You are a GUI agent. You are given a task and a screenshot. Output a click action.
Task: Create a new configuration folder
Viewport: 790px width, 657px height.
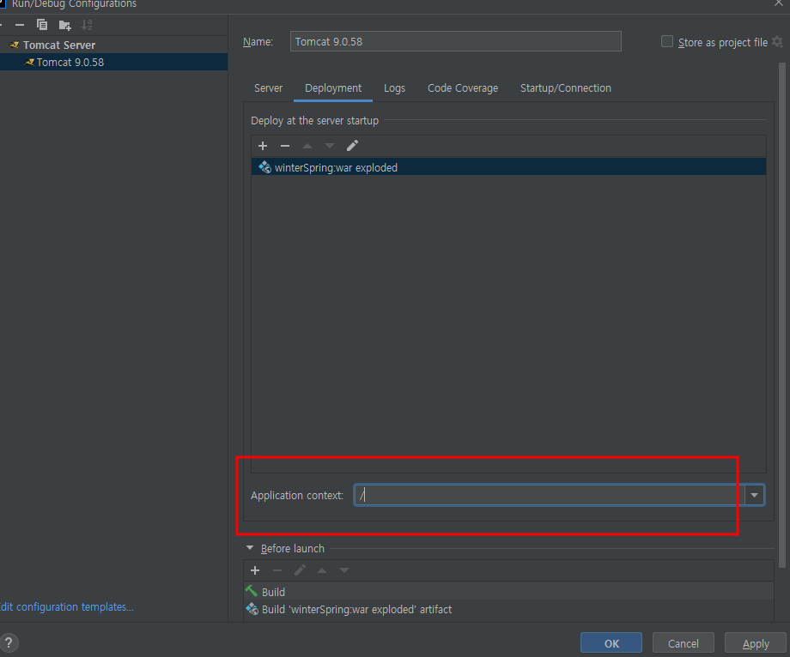click(64, 25)
